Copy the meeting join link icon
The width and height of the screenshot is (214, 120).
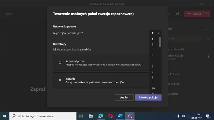[207, 39]
